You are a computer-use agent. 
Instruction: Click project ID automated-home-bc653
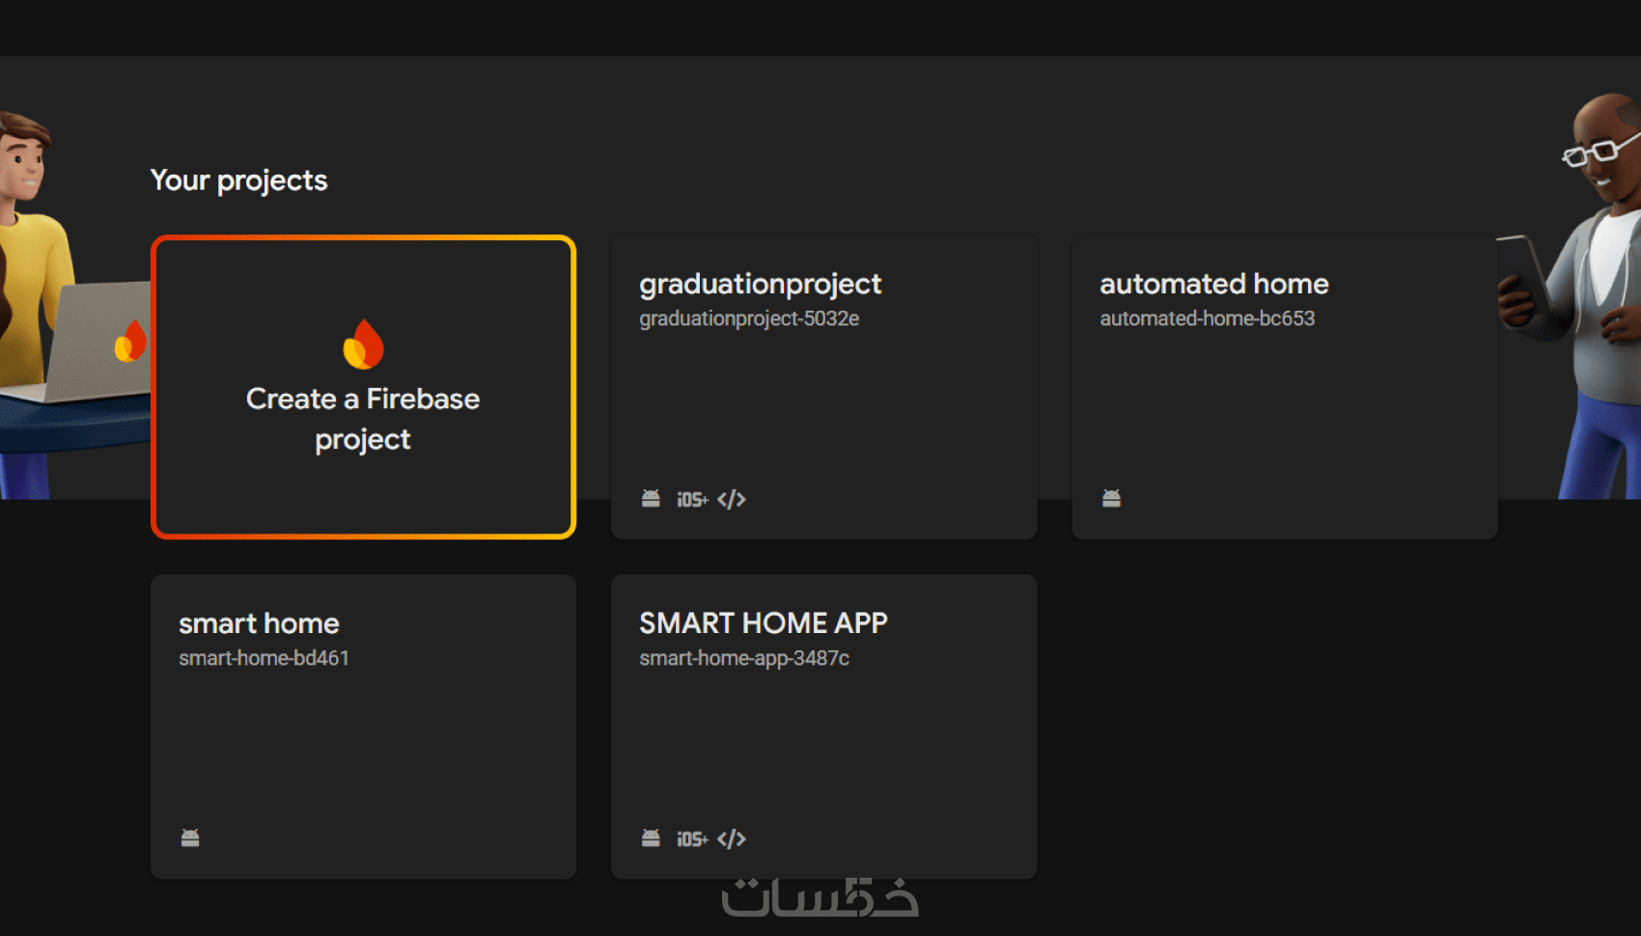(1207, 318)
